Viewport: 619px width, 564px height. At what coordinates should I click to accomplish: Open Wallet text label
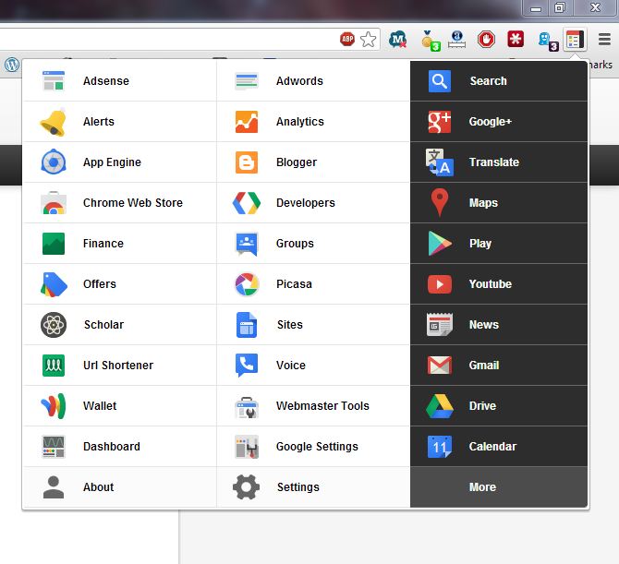[100, 406]
